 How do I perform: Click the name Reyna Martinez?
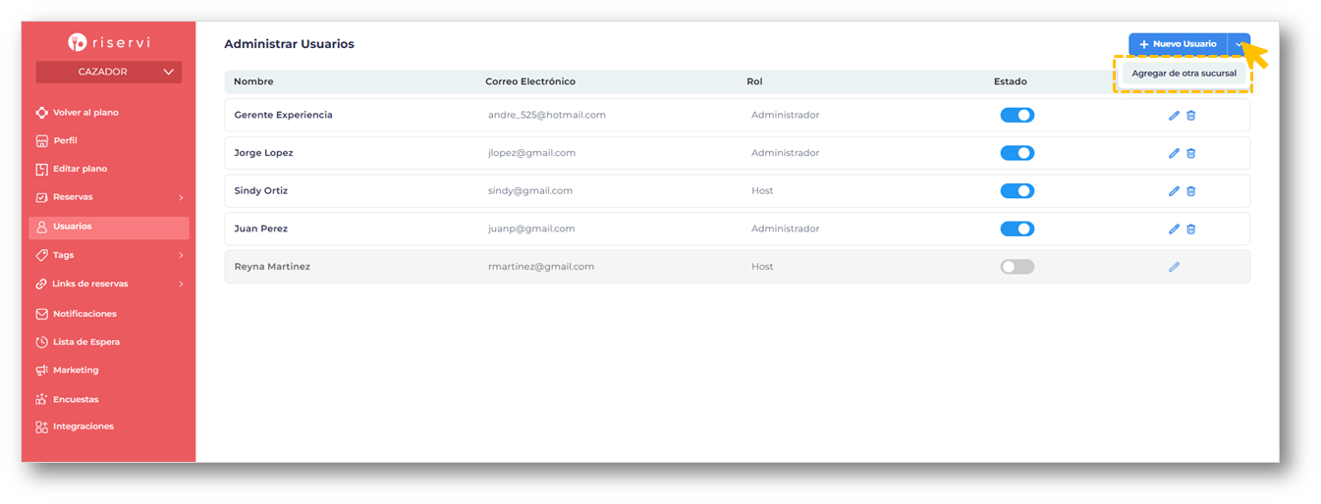pos(272,267)
